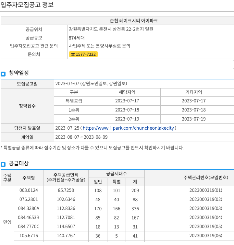234x245 pixels.
Task: Click the announcement date 2023-07-07 (강원도민일보, 강원일보)
Action: pyautogui.click(x=91, y=84)
